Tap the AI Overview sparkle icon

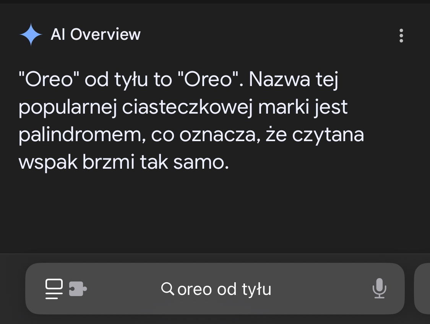pyautogui.click(x=31, y=34)
